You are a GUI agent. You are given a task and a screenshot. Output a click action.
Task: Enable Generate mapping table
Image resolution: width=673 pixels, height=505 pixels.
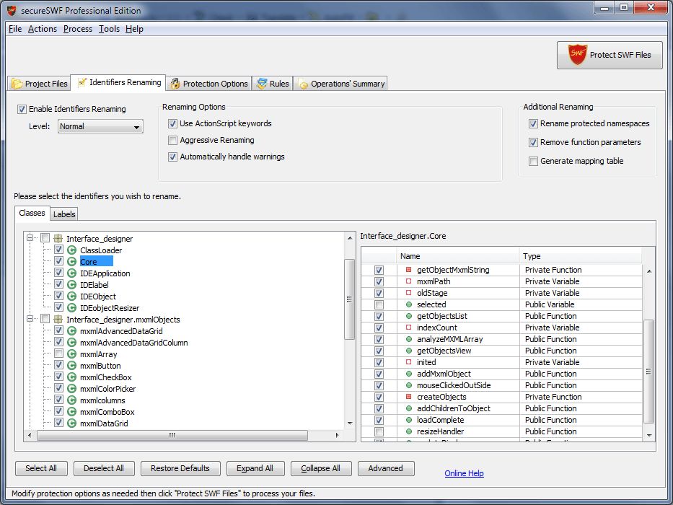(532, 161)
